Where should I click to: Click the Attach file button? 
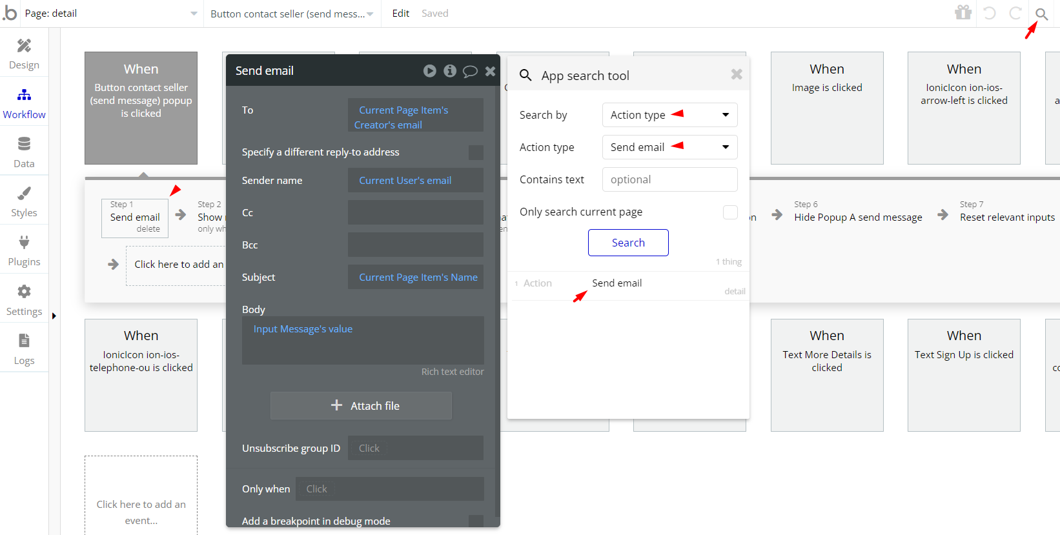point(361,405)
